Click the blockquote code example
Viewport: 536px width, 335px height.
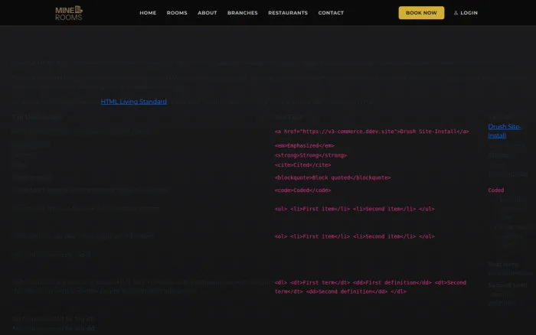coord(332,177)
